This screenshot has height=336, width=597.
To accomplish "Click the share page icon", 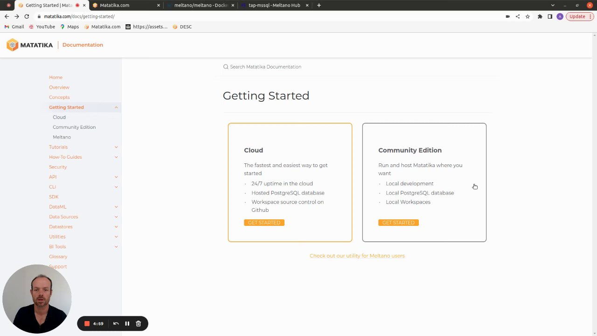I will pyautogui.click(x=518, y=16).
